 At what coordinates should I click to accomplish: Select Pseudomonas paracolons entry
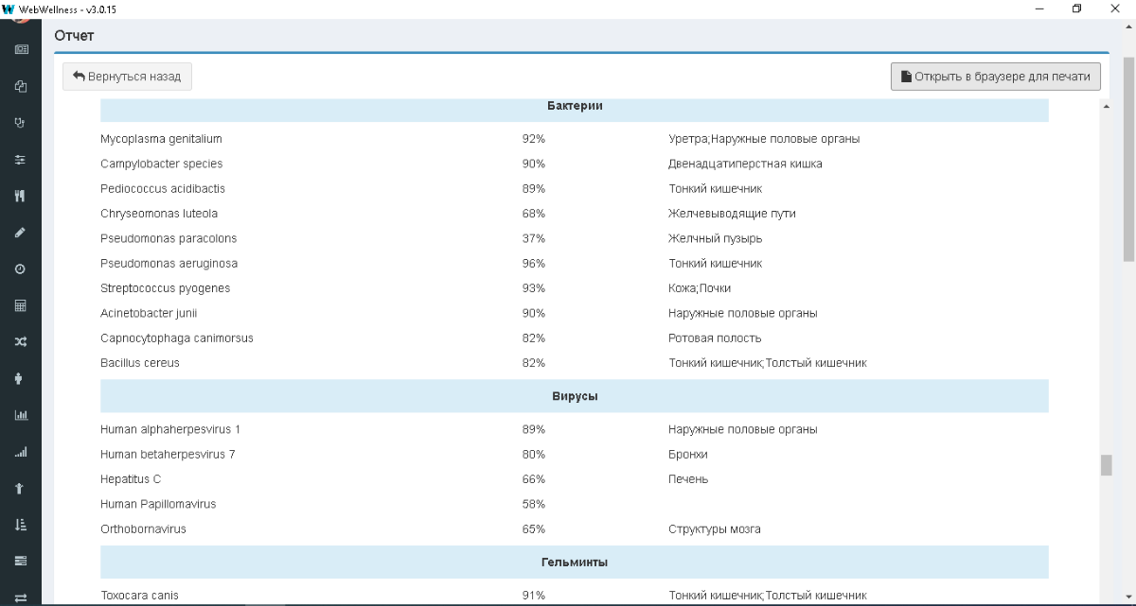coord(169,238)
